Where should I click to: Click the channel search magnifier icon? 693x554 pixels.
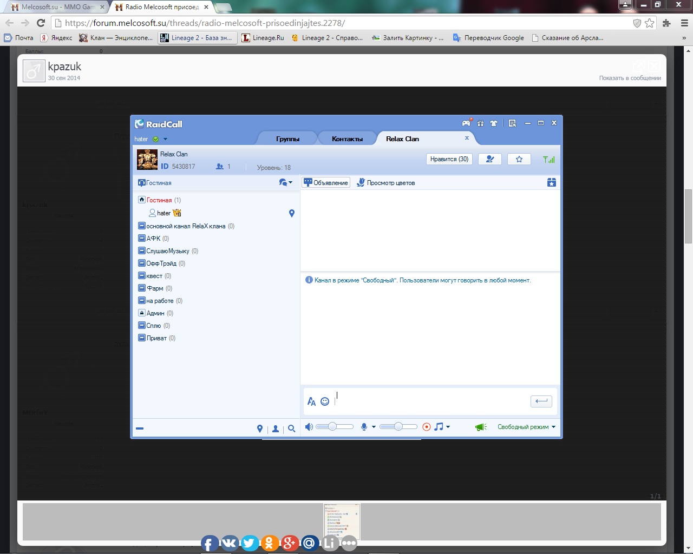pos(292,428)
